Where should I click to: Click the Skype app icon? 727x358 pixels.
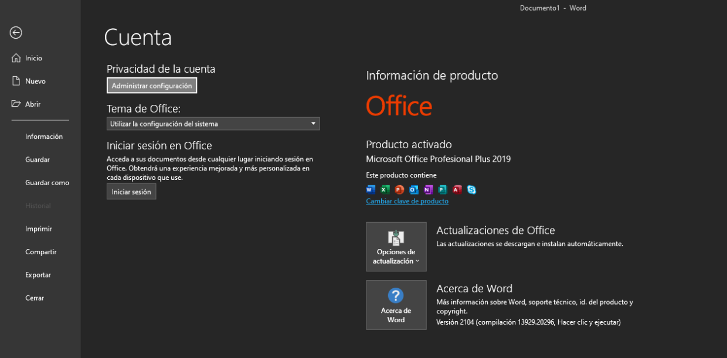click(471, 189)
